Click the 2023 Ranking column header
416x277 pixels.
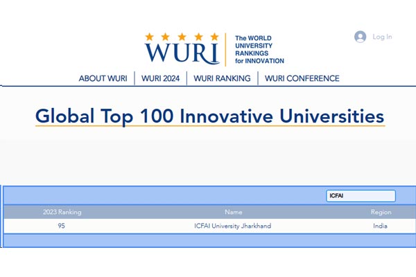point(62,212)
